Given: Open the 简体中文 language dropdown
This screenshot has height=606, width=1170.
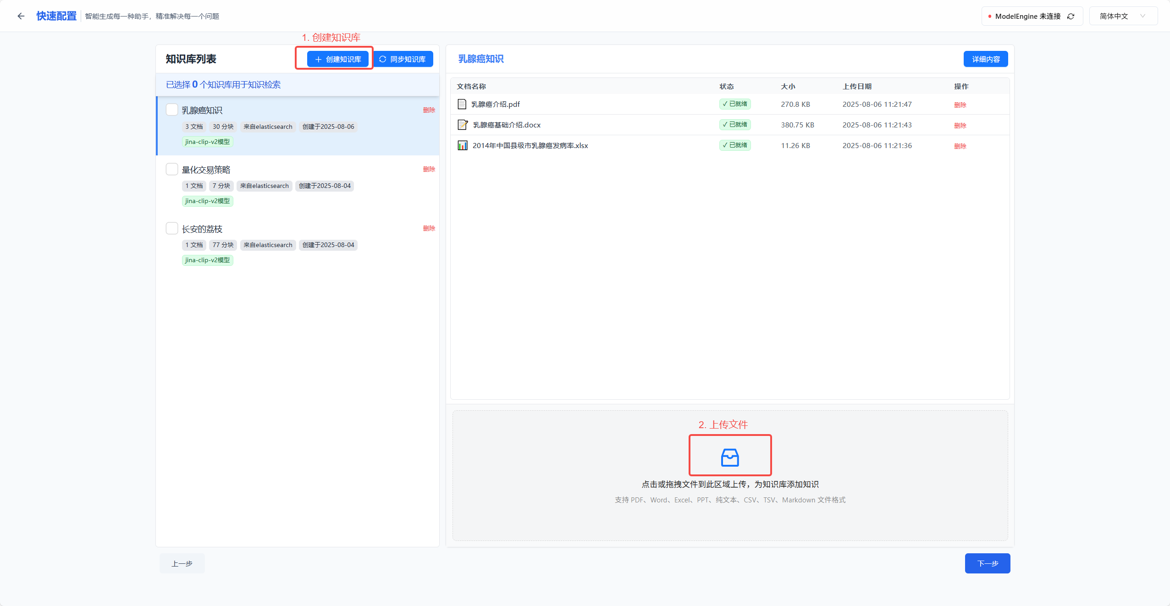Looking at the screenshot, I should [x=1123, y=16].
